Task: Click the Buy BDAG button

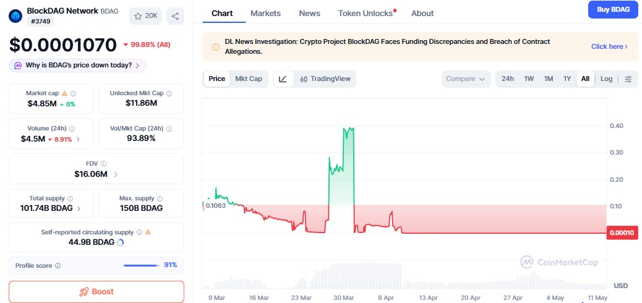Action: pyautogui.click(x=614, y=10)
